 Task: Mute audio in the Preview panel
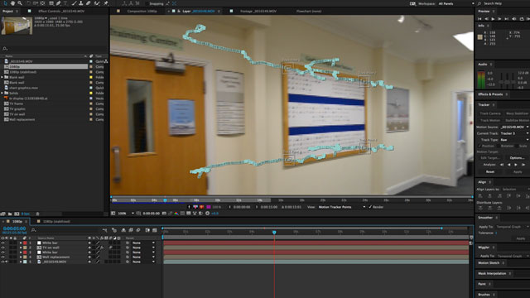coord(514,19)
